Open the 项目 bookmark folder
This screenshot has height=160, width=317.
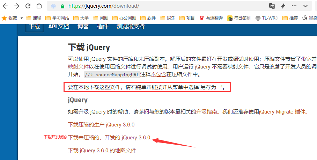(x=187, y=18)
